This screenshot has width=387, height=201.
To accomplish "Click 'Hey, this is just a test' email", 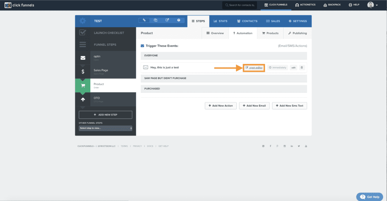I will 165,67.
